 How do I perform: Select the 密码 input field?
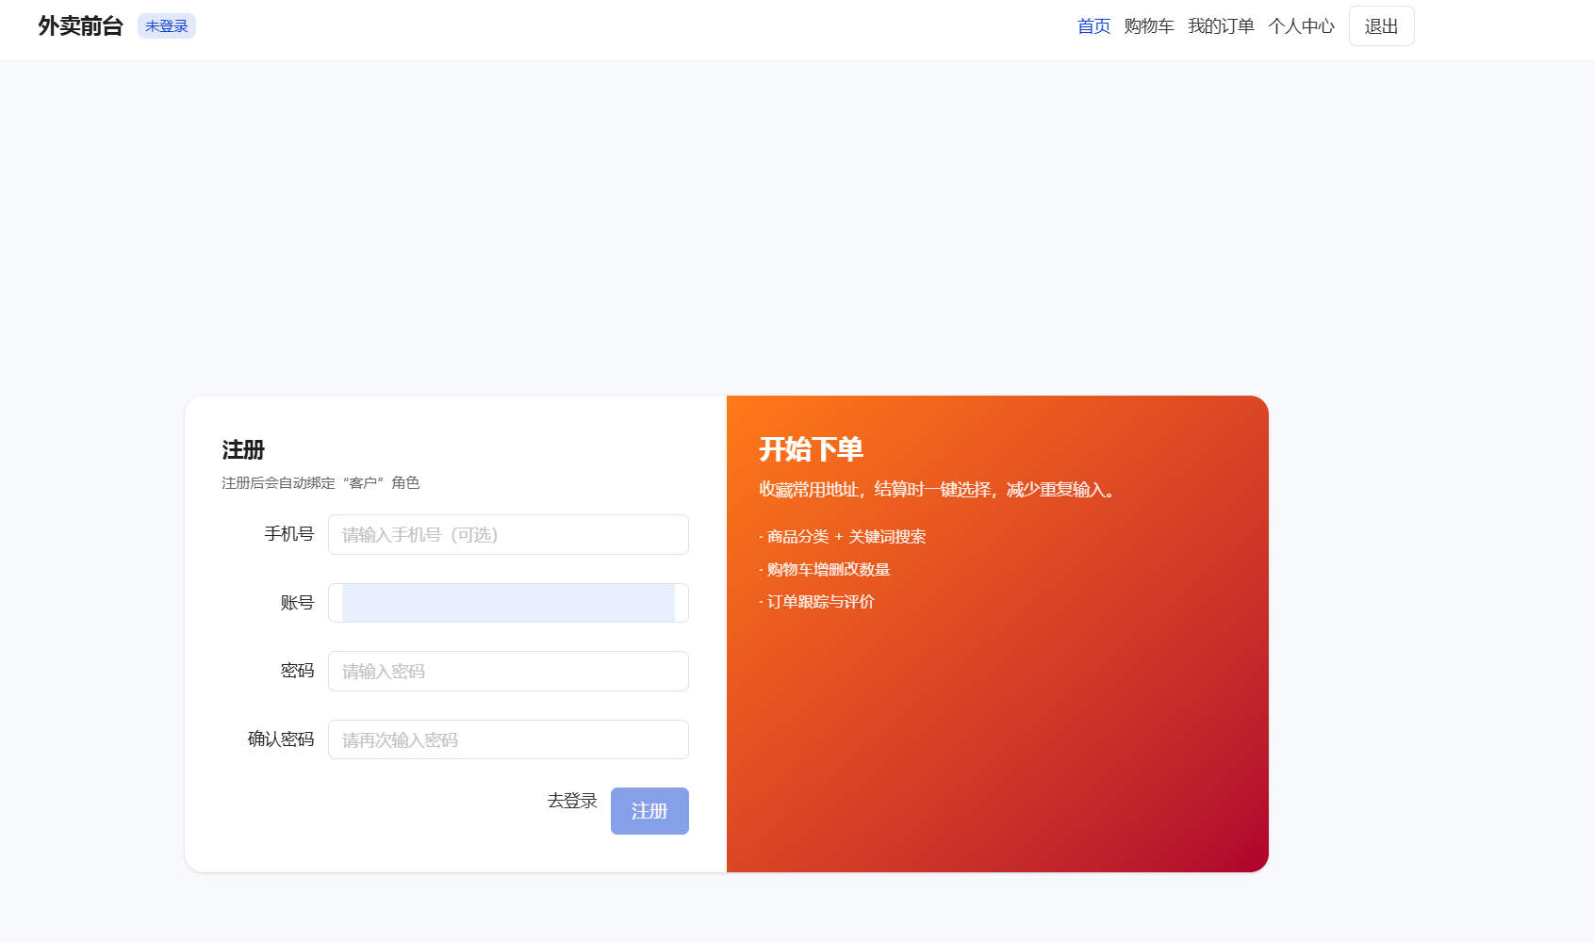(x=508, y=672)
